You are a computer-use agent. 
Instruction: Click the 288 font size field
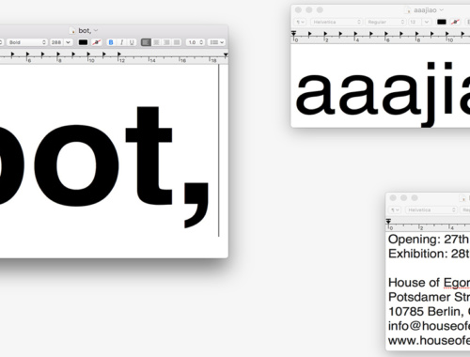tap(56, 42)
